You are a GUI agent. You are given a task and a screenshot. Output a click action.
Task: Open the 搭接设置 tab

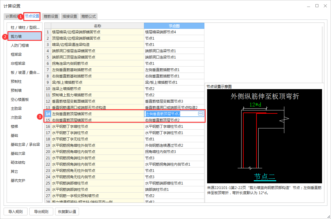click(70, 16)
